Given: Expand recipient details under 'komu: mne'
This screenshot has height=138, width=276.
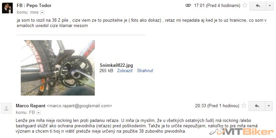Looking at the screenshot, I should (x=42, y=12).
